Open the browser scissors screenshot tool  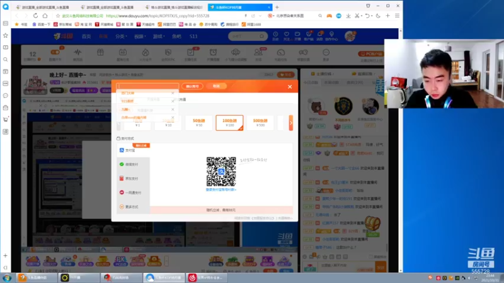(x=357, y=16)
